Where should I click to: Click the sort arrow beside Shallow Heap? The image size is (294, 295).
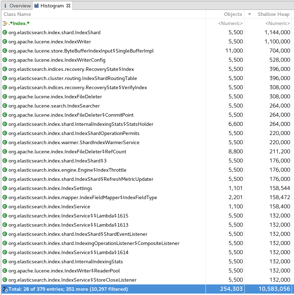pos(250,14)
